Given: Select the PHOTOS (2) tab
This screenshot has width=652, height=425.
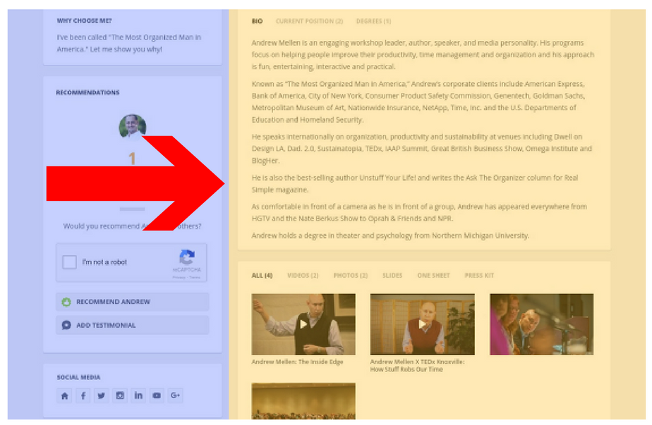Looking at the screenshot, I should pos(350,276).
